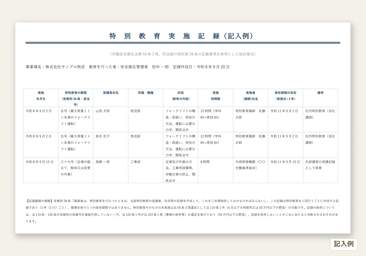This screenshot has height=256, width=366.
Task: Click the 記入例 badge in the corner
Action: coord(344,244)
